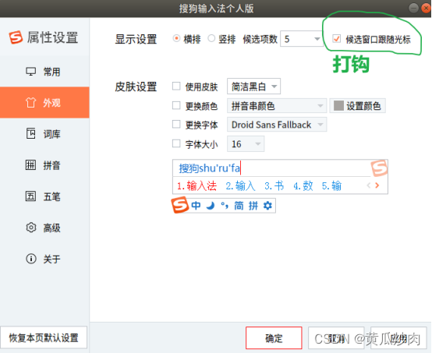
Task: Open the 候选项数 dropdown showing 5
Action: (302, 39)
